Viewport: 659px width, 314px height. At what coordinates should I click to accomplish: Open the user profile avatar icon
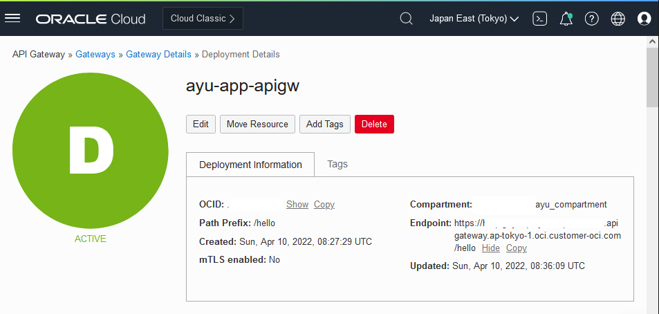click(644, 19)
